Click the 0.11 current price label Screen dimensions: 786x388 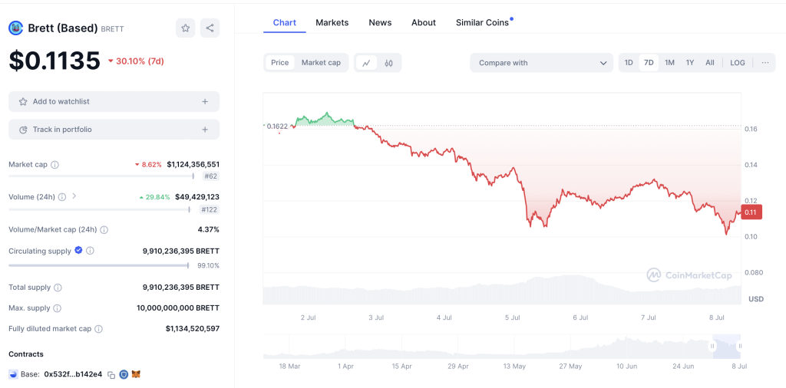pyautogui.click(x=751, y=212)
